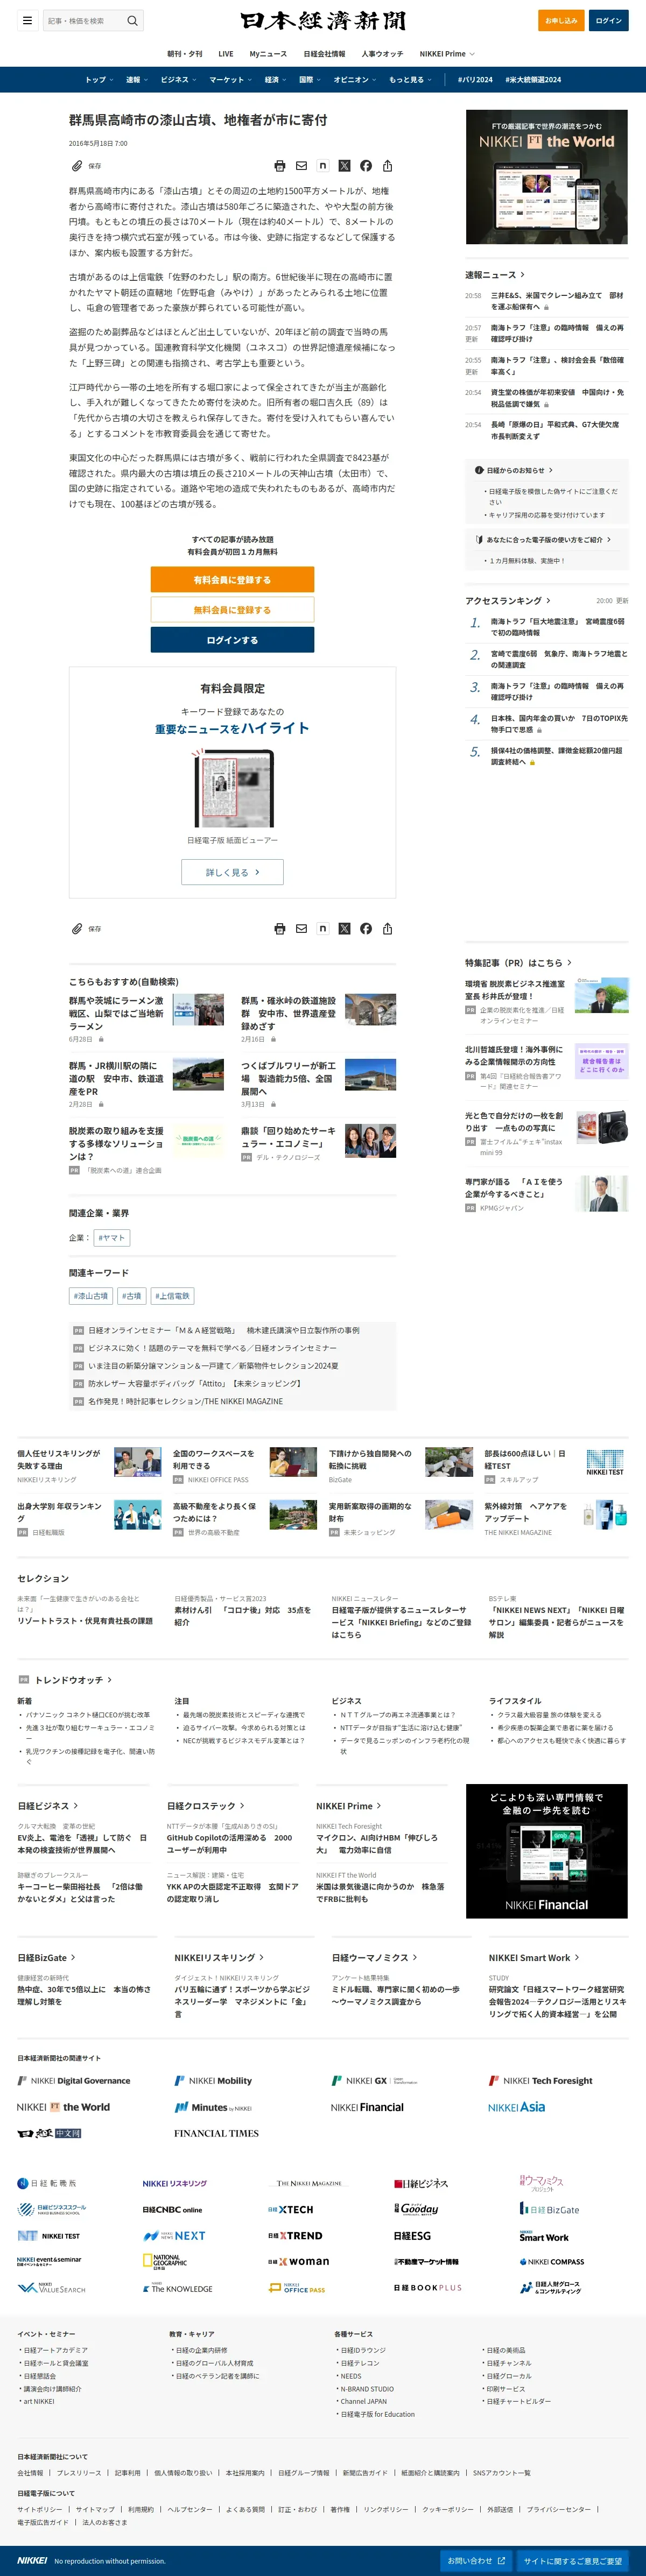Click the #ヤマト company tag
646x2576 pixels.
click(112, 1238)
